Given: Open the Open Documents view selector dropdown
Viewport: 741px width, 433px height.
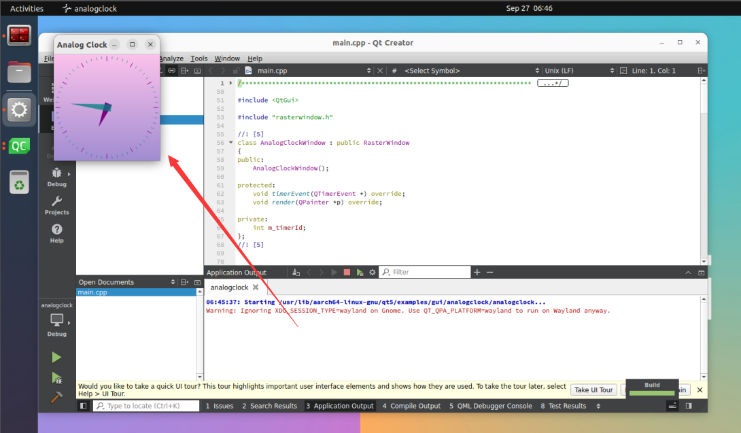Looking at the screenshot, I should click(x=173, y=282).
